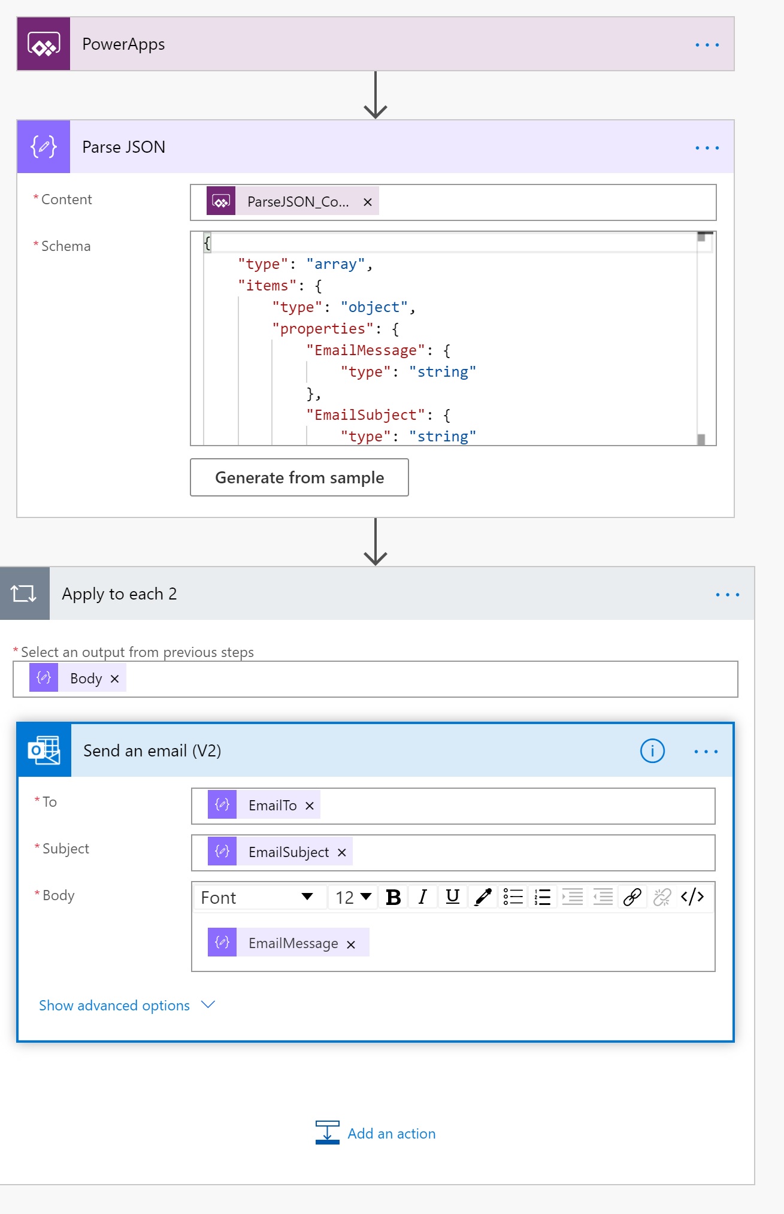Remove the EmailSubject token from Subject
Image resolution: width=784 pixels, height=1214 pixels.
(342, 853)
